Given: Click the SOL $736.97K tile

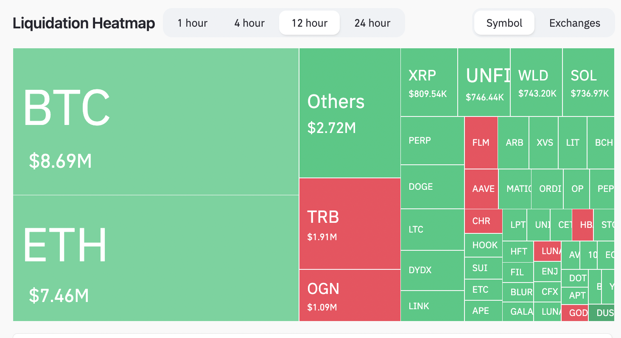Looking at the screenshot, I should (588, 82).
